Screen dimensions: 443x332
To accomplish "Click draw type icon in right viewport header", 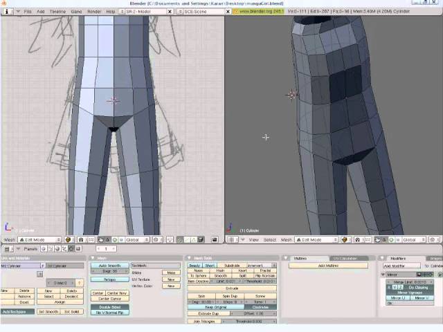I will [345, 240].
